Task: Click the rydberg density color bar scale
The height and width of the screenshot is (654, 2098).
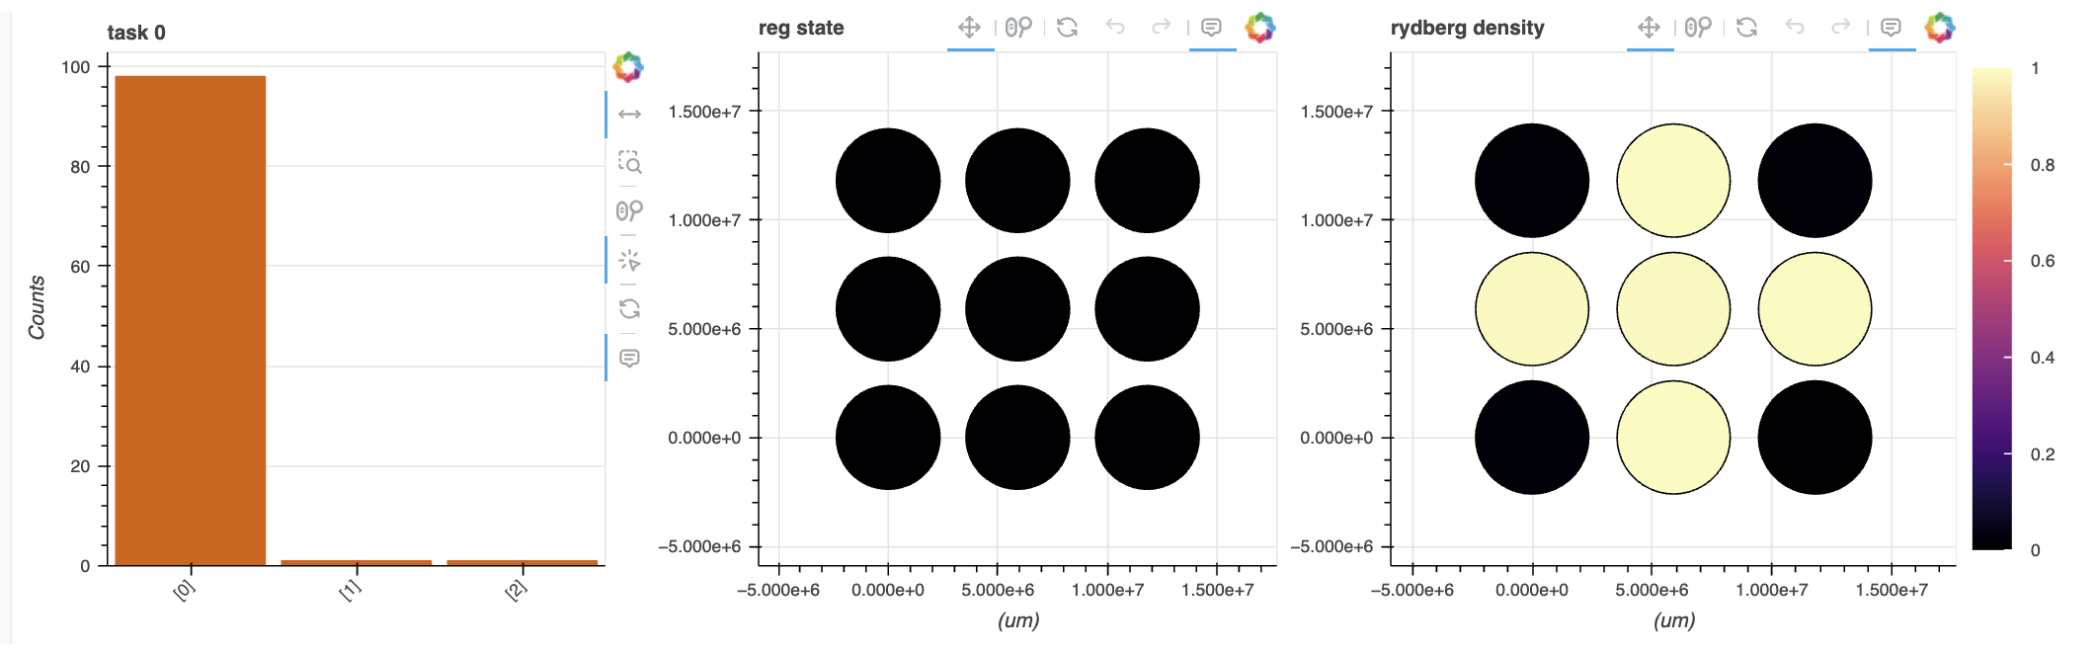Action: 1992,308
